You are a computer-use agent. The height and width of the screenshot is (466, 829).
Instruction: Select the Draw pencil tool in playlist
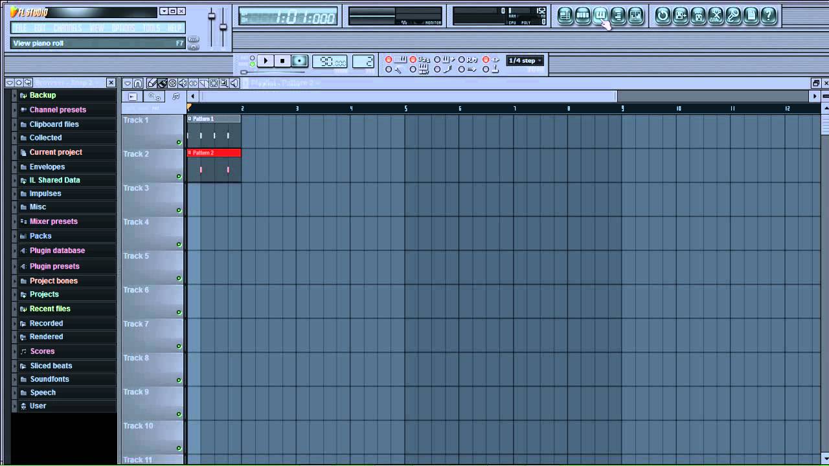[x=152, y=83]
